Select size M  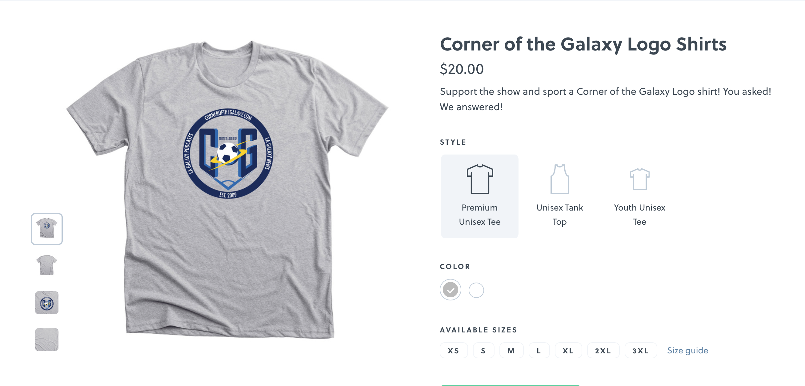pyautogui.click(x=511, y=350)
